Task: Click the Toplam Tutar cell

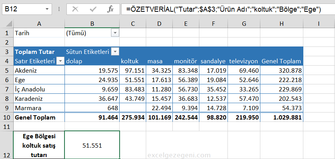Action: coord(39,52)
